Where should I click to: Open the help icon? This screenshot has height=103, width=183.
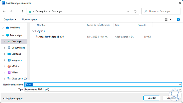178,20
